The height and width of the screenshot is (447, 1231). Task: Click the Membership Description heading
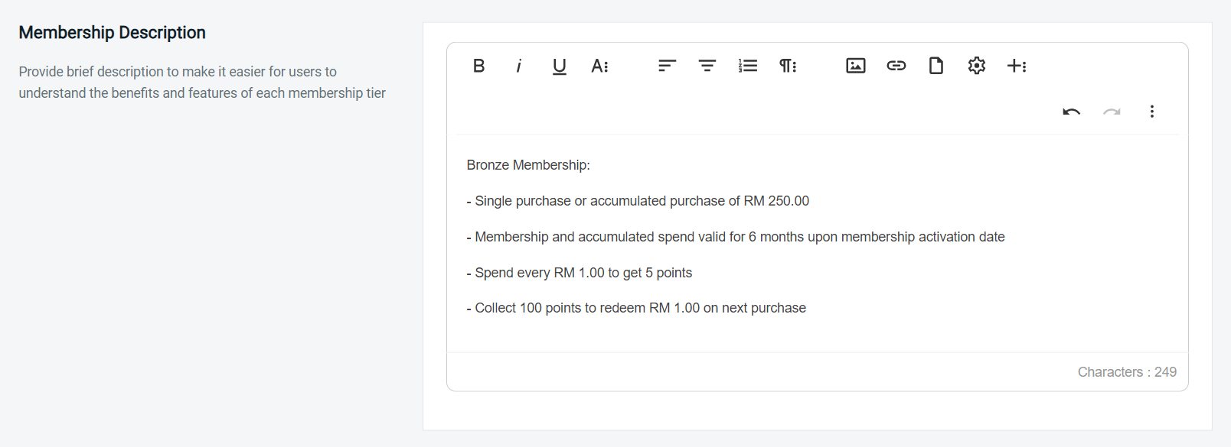pos(113,32)
